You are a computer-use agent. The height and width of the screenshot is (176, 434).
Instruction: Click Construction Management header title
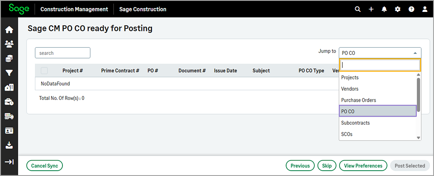74,9
